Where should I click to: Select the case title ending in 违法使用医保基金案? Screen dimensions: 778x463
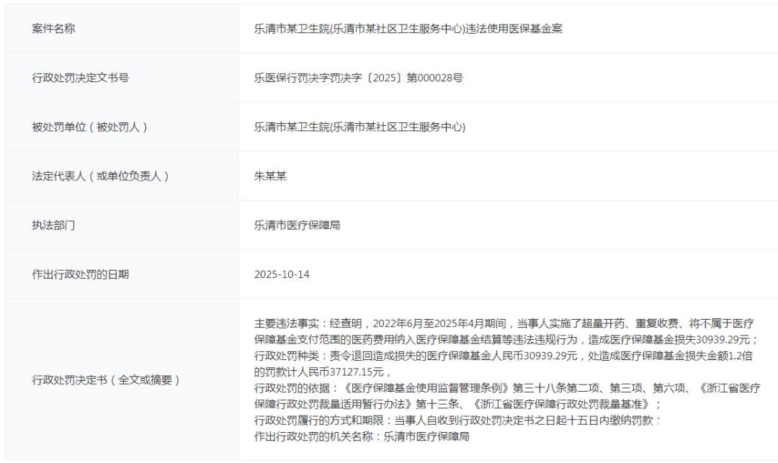(x=408, y=29)
